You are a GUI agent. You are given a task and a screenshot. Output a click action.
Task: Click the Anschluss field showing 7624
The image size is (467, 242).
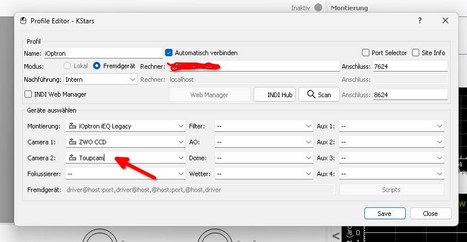pos(410,66)
